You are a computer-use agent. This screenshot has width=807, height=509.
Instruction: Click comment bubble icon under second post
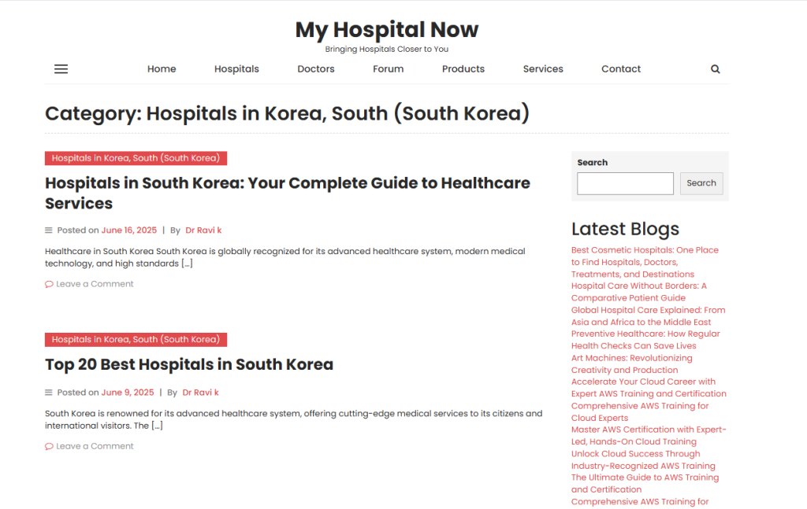coord(49,446)
